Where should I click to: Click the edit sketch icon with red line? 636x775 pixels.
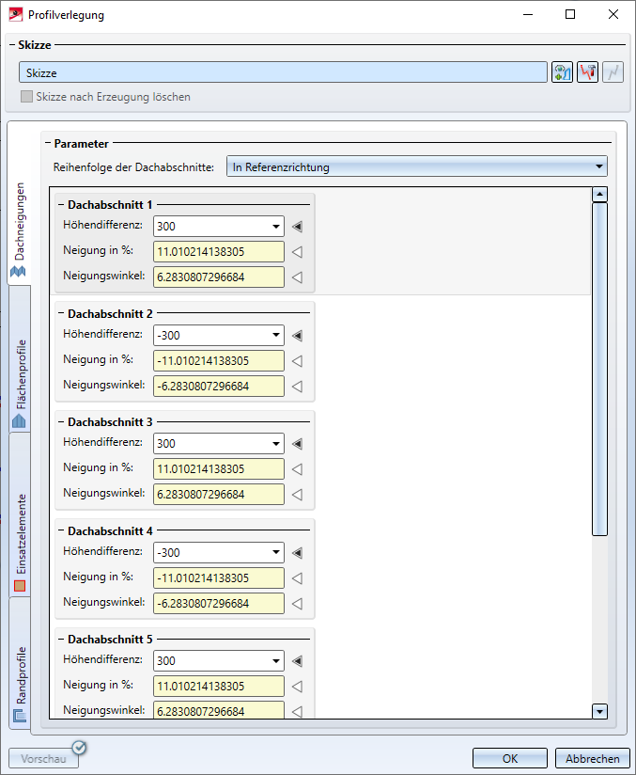tap(587, 72)
